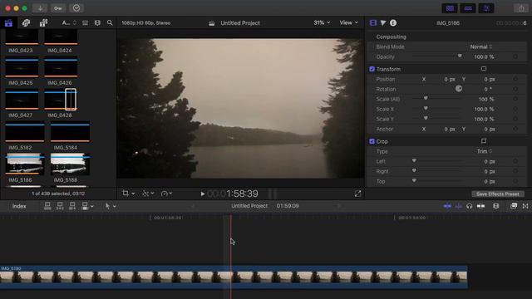This screenshot has width=532, height=299.
Task: Open the Crop Type Trim dropdown
Action: 485,151
